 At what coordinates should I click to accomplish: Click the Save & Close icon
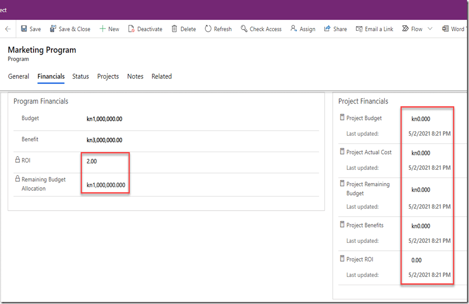tap(53, 29)
